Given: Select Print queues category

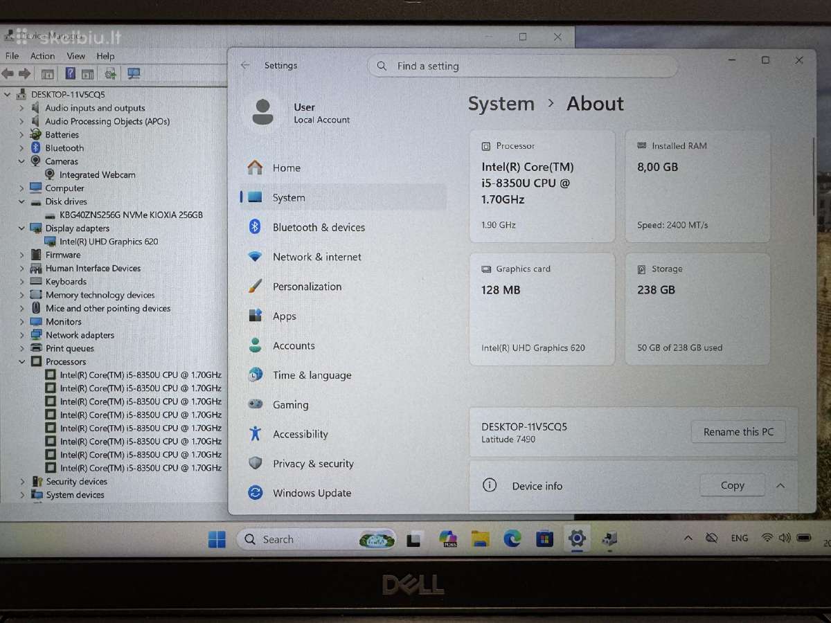Looking at the screenshot, I should coord(69,349).
